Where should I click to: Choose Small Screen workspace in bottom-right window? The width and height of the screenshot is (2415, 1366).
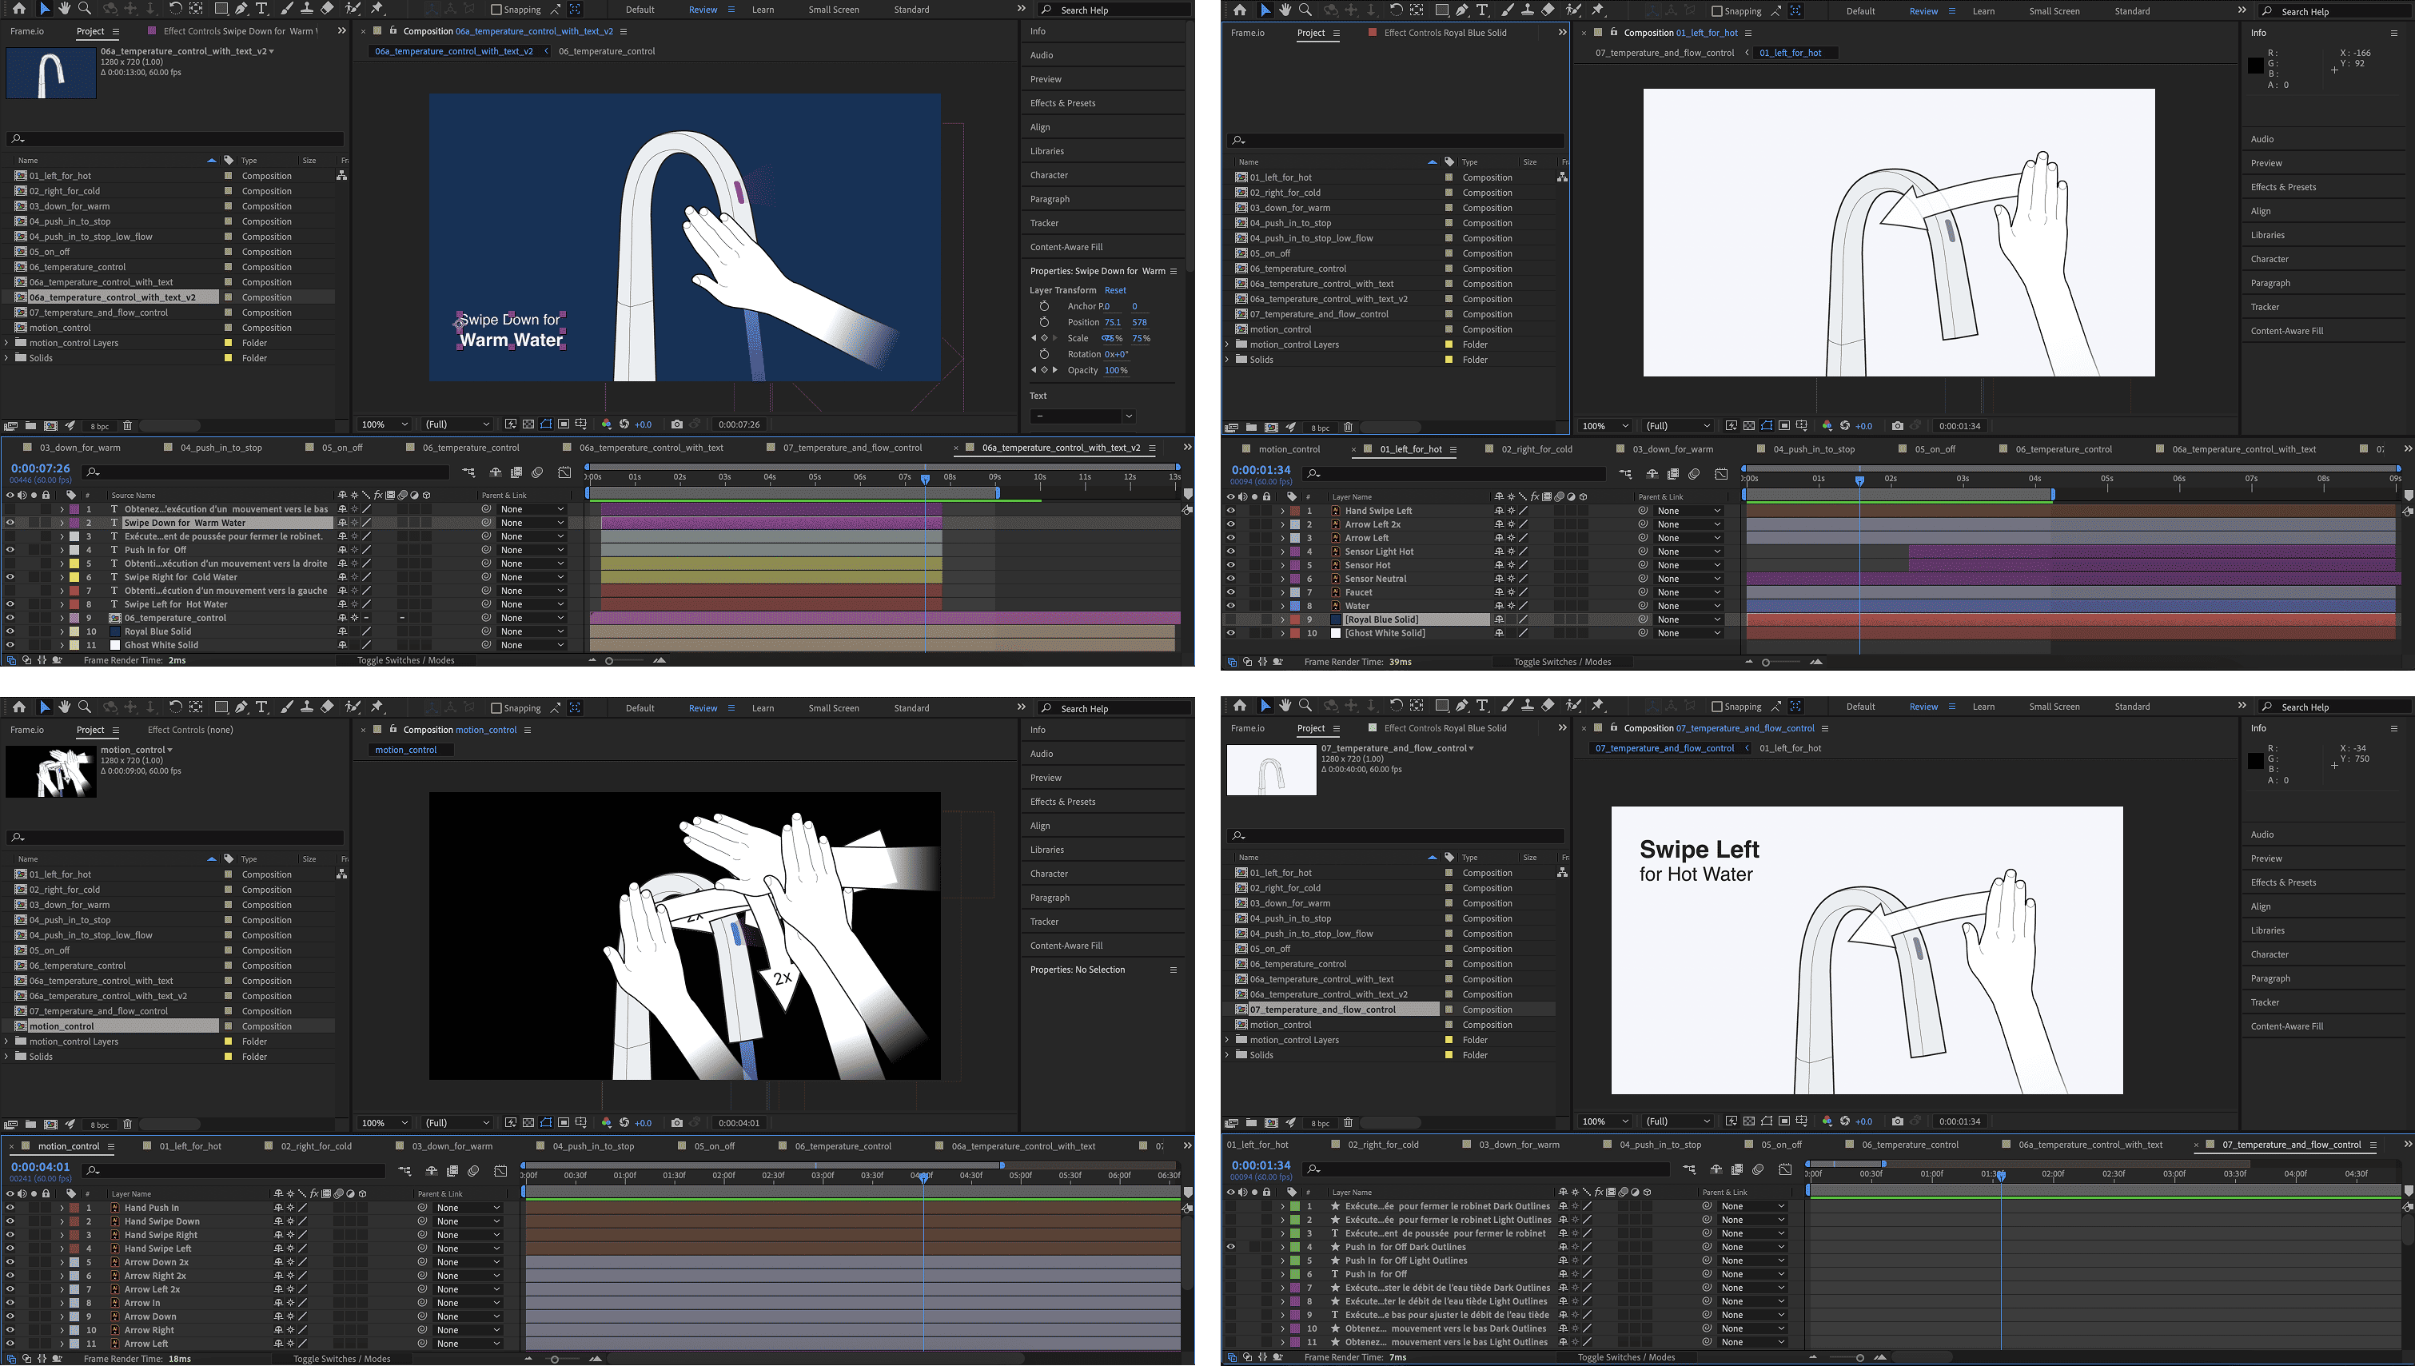(x=2054, y=707)
